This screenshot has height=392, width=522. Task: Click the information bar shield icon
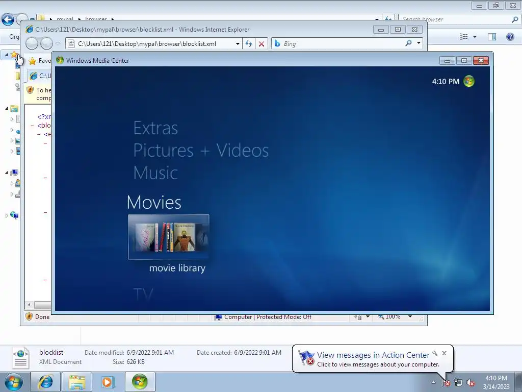coord(30,90)
